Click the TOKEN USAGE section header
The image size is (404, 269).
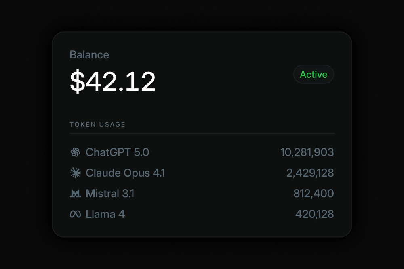[x=97, y=124]
